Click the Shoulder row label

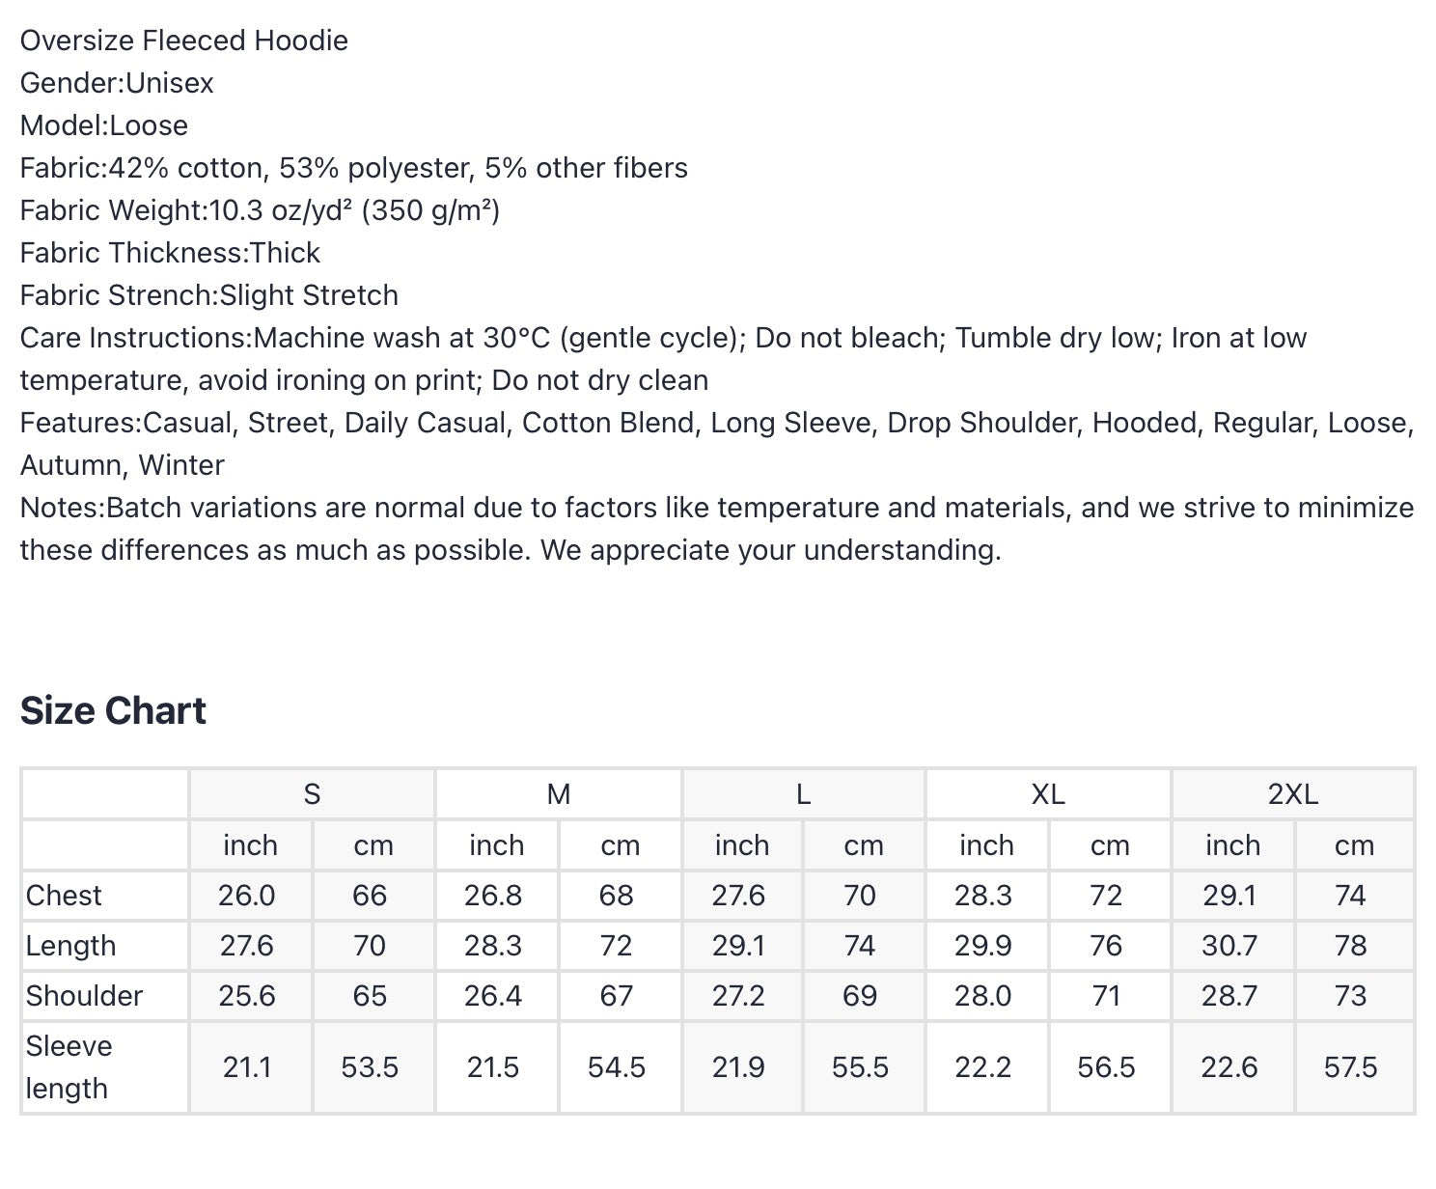pyautogui.click(x=84, y=996)
